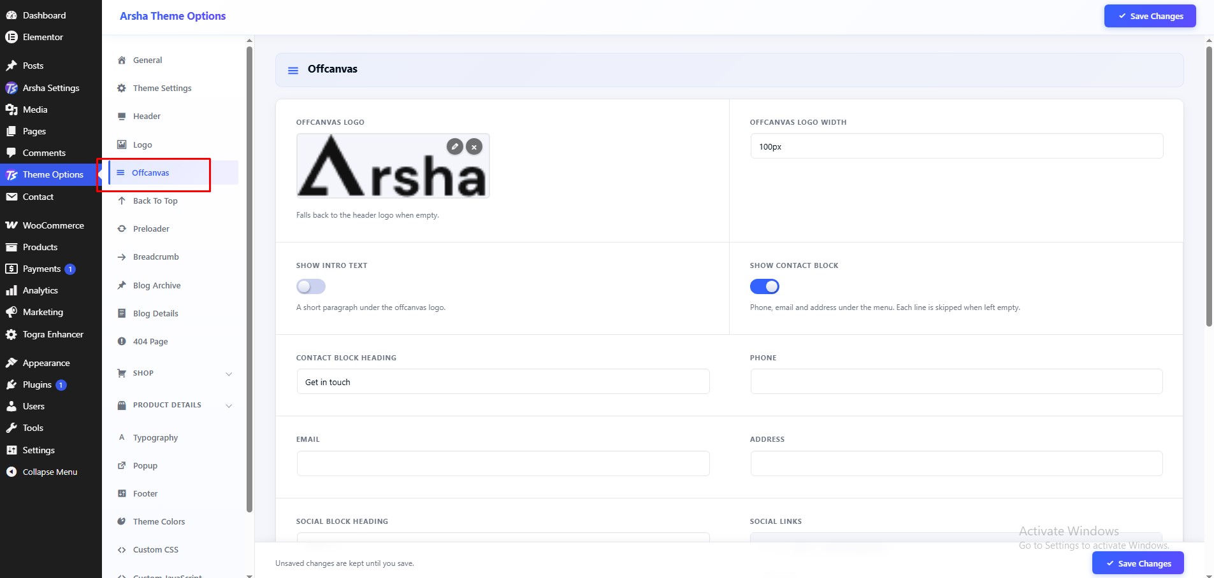
Task: Go to the Breadcrumb options tab
Action: tap(173, 257)
